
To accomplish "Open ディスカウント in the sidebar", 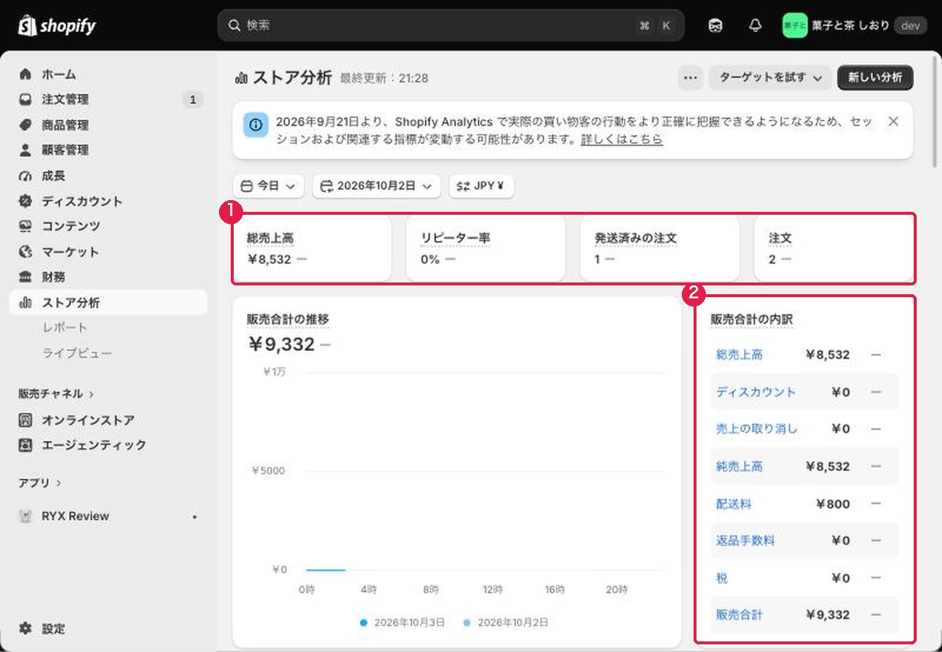I will [109, 201].
